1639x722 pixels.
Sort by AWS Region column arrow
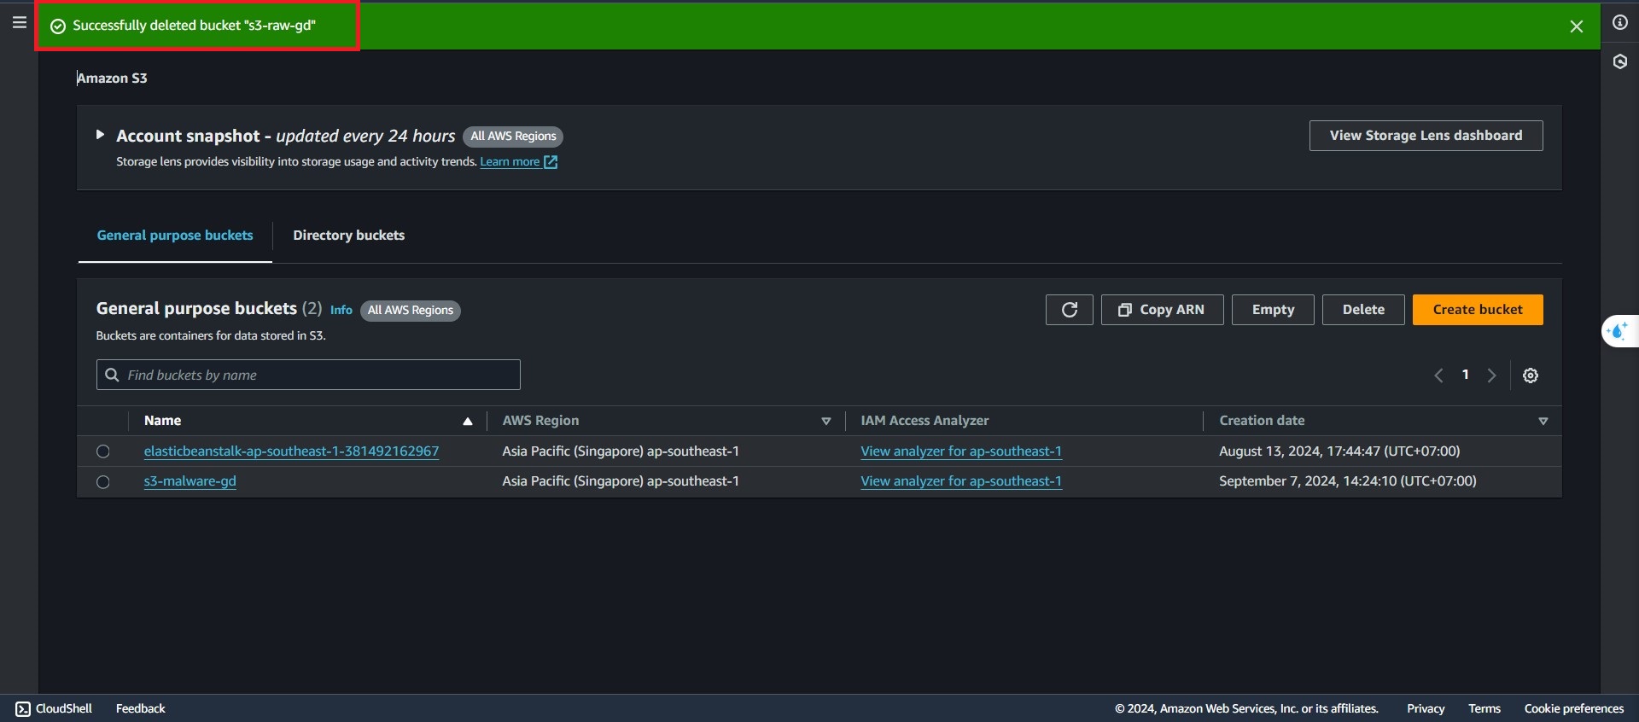825,421
